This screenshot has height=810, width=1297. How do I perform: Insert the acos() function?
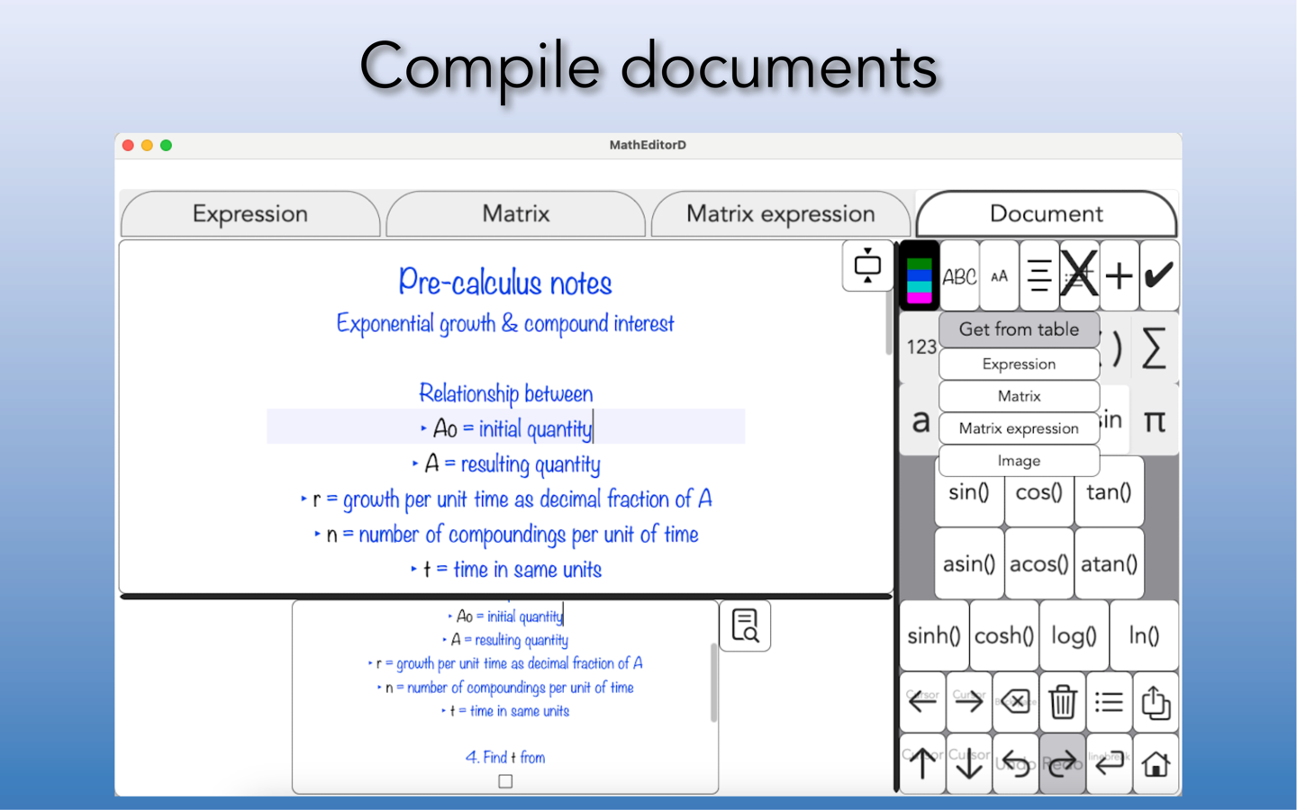click(x=1039, y=564)
